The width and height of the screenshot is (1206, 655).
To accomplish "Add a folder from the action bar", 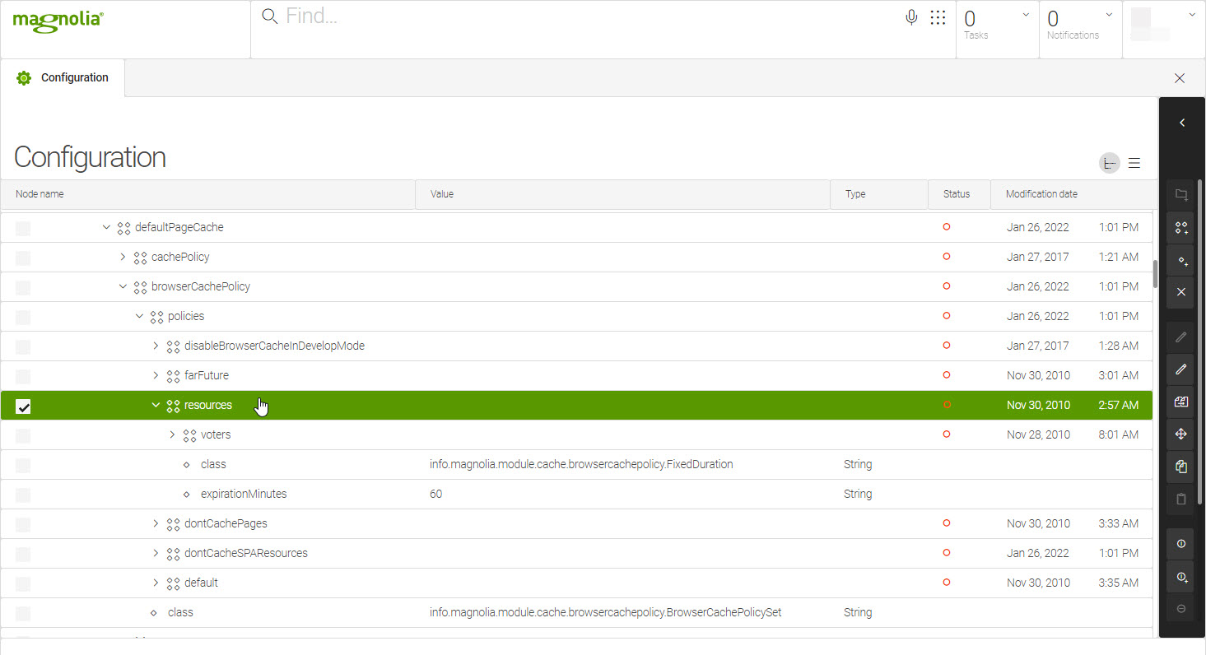I will click(1181, 195).
